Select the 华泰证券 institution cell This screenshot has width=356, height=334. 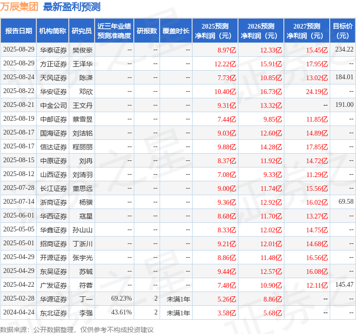click(54, 50)
